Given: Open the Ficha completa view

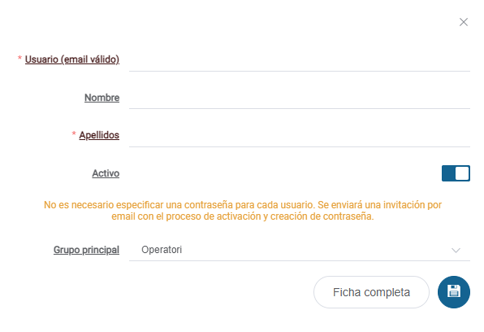Looking at the screenshot, I should coord(371,292).
